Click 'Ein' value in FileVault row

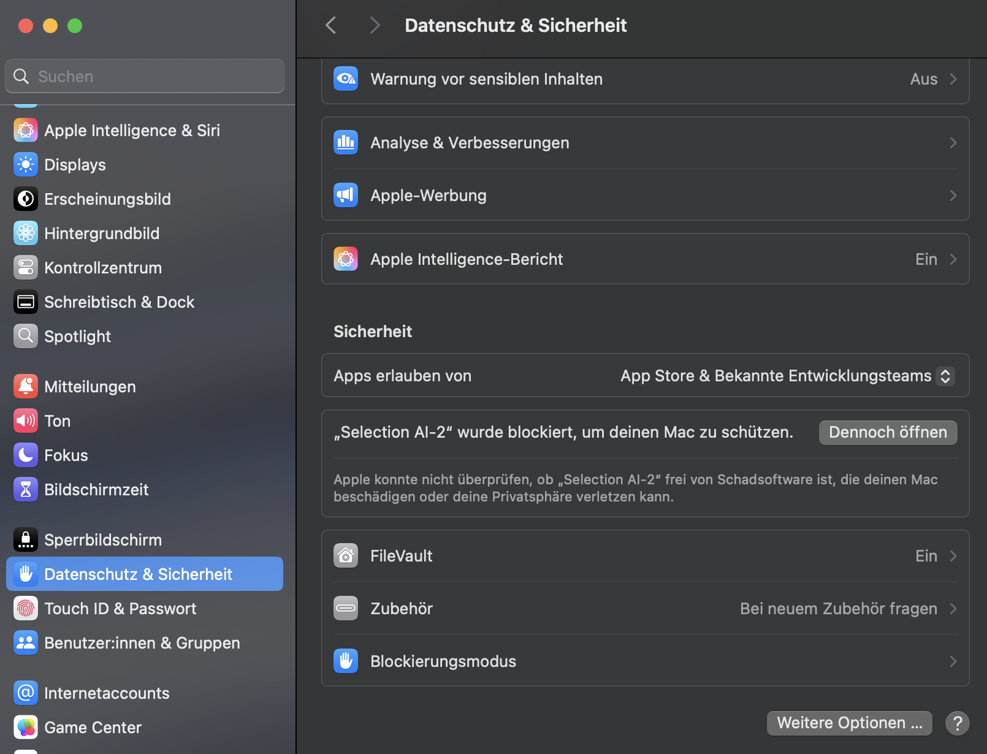926,556
